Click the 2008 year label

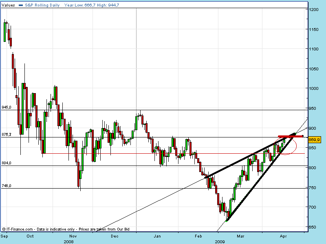tap(68, 242)
